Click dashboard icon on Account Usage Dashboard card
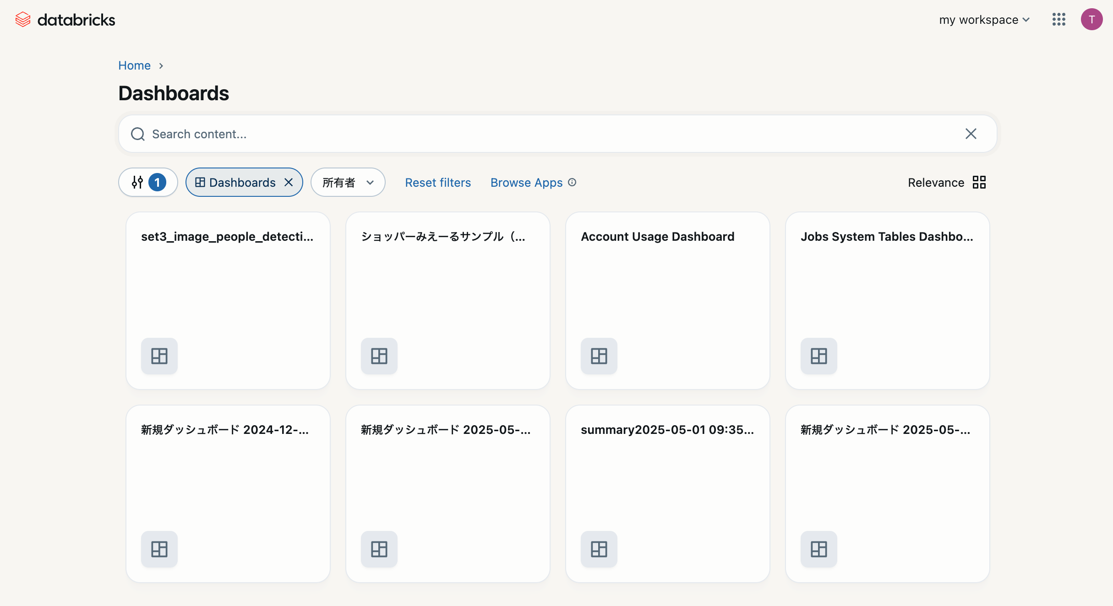The width and height of the screenshot is (1113, 606). pos(599,356)
